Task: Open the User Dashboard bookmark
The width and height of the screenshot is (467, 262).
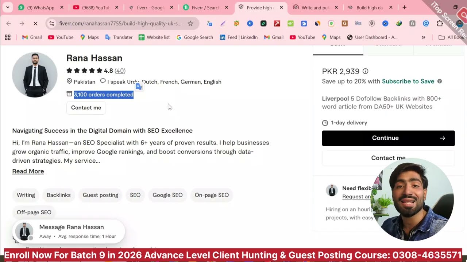Action: coord(372,37)
